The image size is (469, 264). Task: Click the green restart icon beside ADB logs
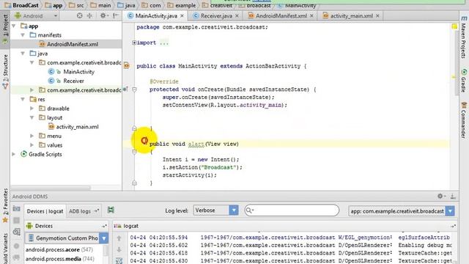[x=111, y=210]
